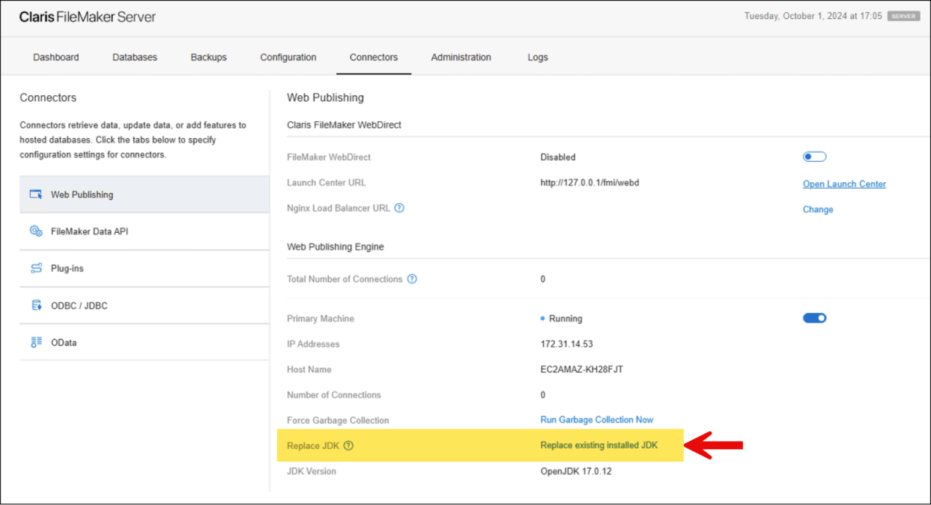Click the Plug-ins sidebar icon

35,268
